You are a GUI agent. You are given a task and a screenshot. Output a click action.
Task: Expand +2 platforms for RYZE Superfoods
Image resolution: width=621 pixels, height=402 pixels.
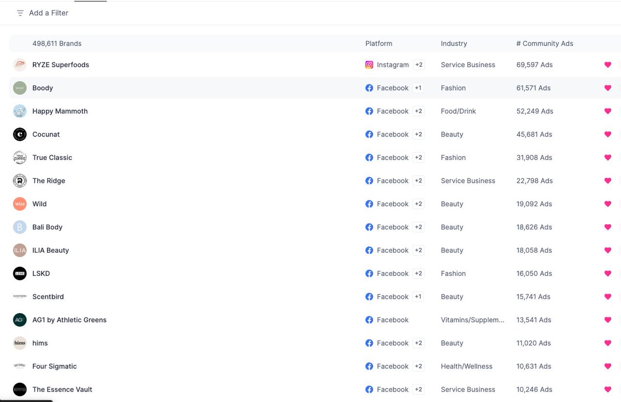[x=419, y=65]
